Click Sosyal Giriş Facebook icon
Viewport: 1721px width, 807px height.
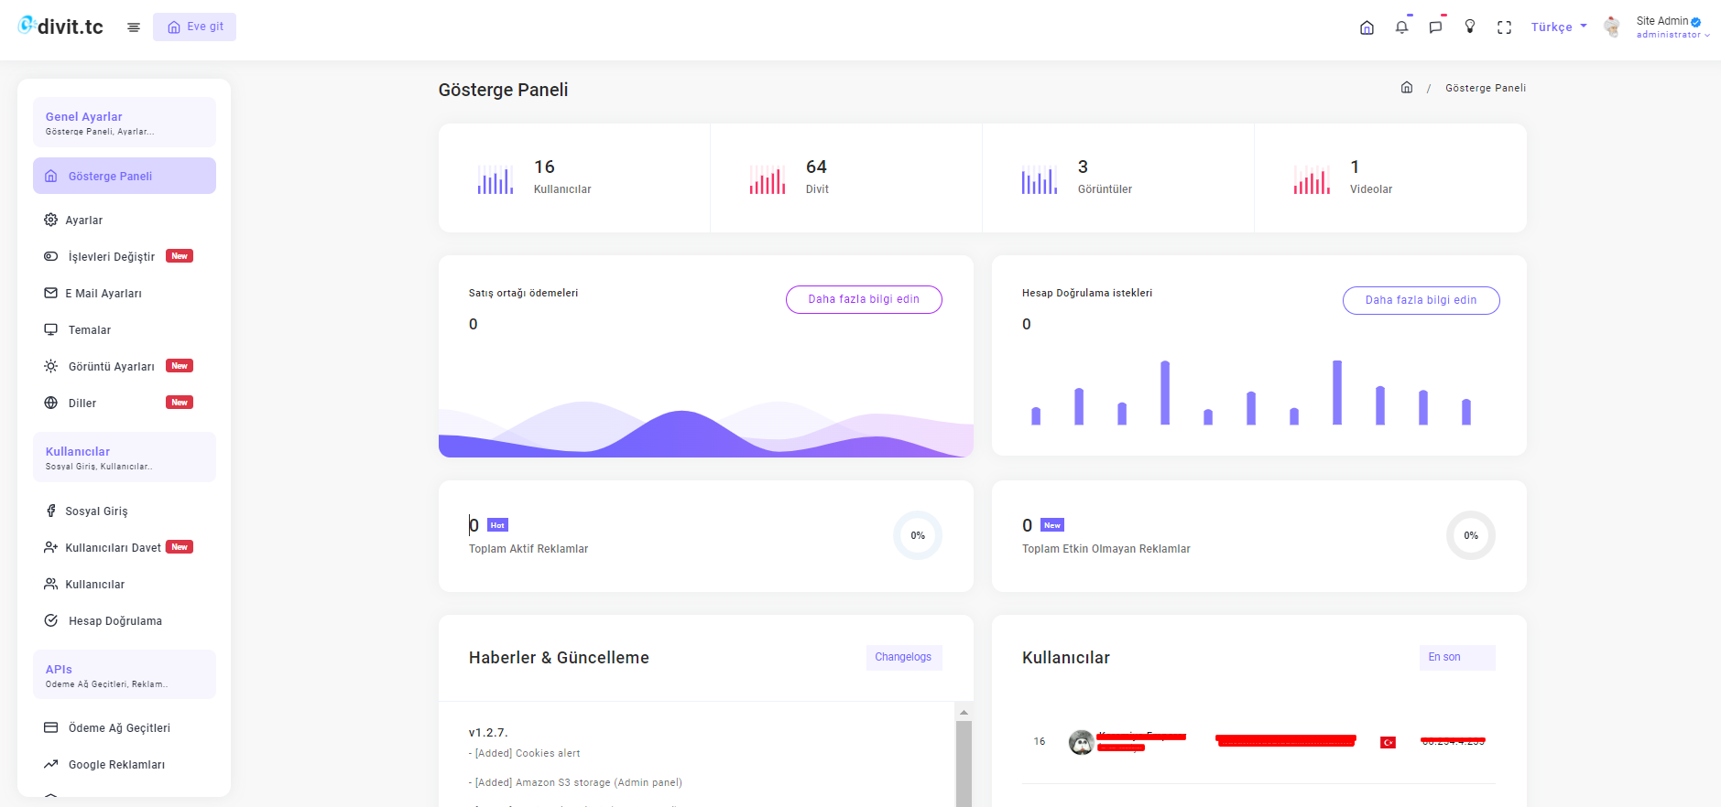click(51, 511)
